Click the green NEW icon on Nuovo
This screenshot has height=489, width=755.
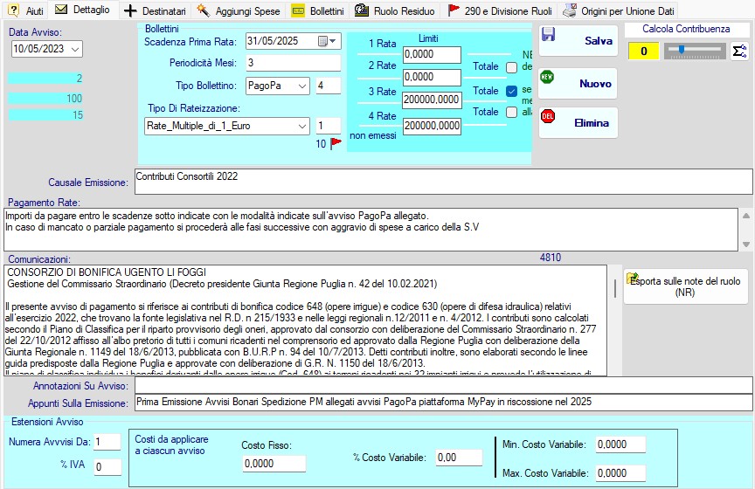pos(548,78)
